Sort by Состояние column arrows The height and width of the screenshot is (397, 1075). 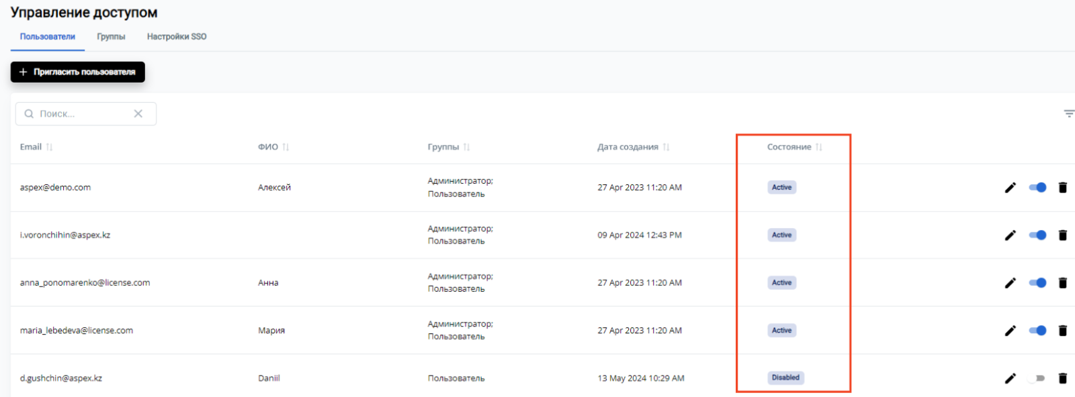tap(818, 147)
